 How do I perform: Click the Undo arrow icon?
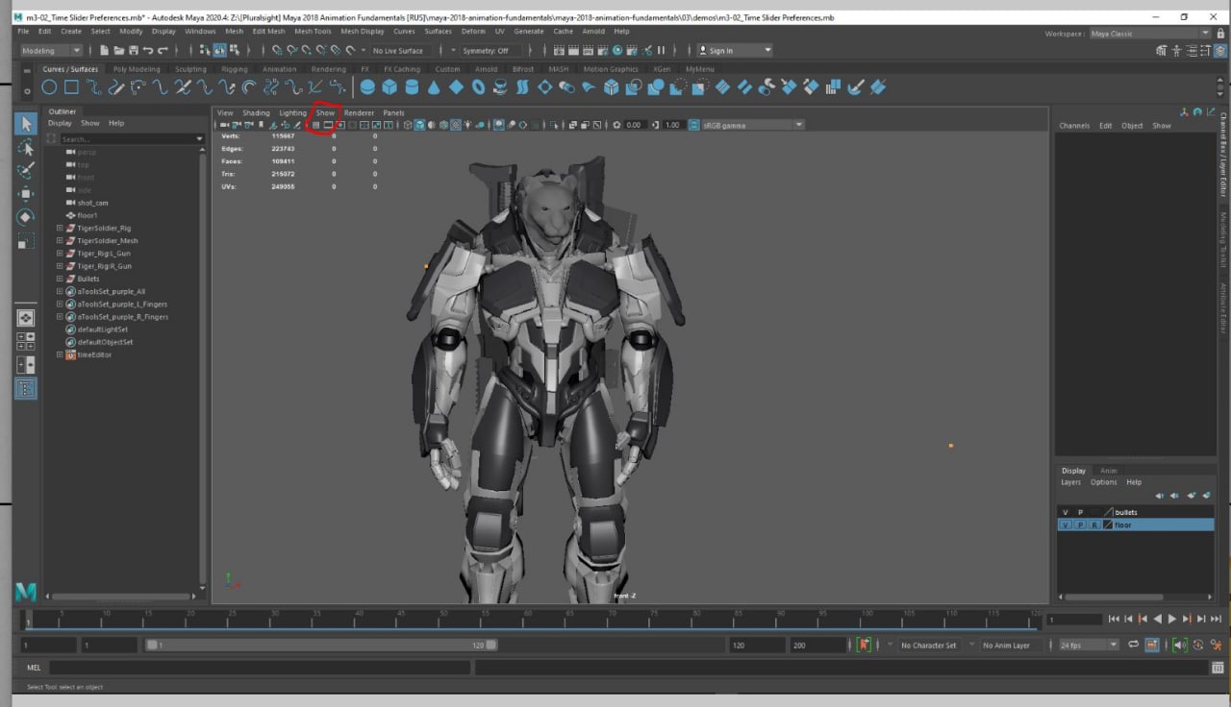click(x=147, y=50)
